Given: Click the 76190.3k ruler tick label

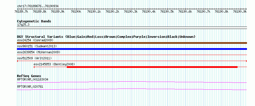Looking at the screenshot, I should pos(131,11).
